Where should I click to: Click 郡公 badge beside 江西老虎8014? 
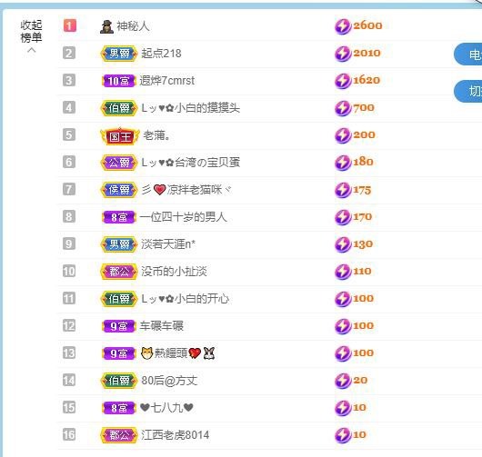click(x=119, y=435)
